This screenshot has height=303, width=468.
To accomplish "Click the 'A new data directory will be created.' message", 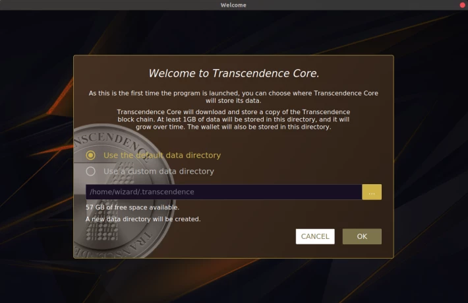I will click(x=143, y=219).
